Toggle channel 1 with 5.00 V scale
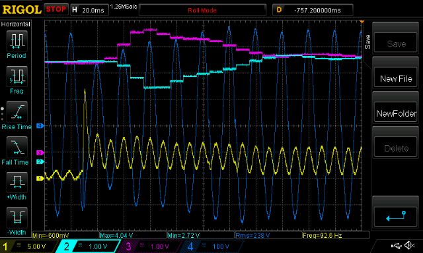This screenshot has height=253, width=423. 28,246
